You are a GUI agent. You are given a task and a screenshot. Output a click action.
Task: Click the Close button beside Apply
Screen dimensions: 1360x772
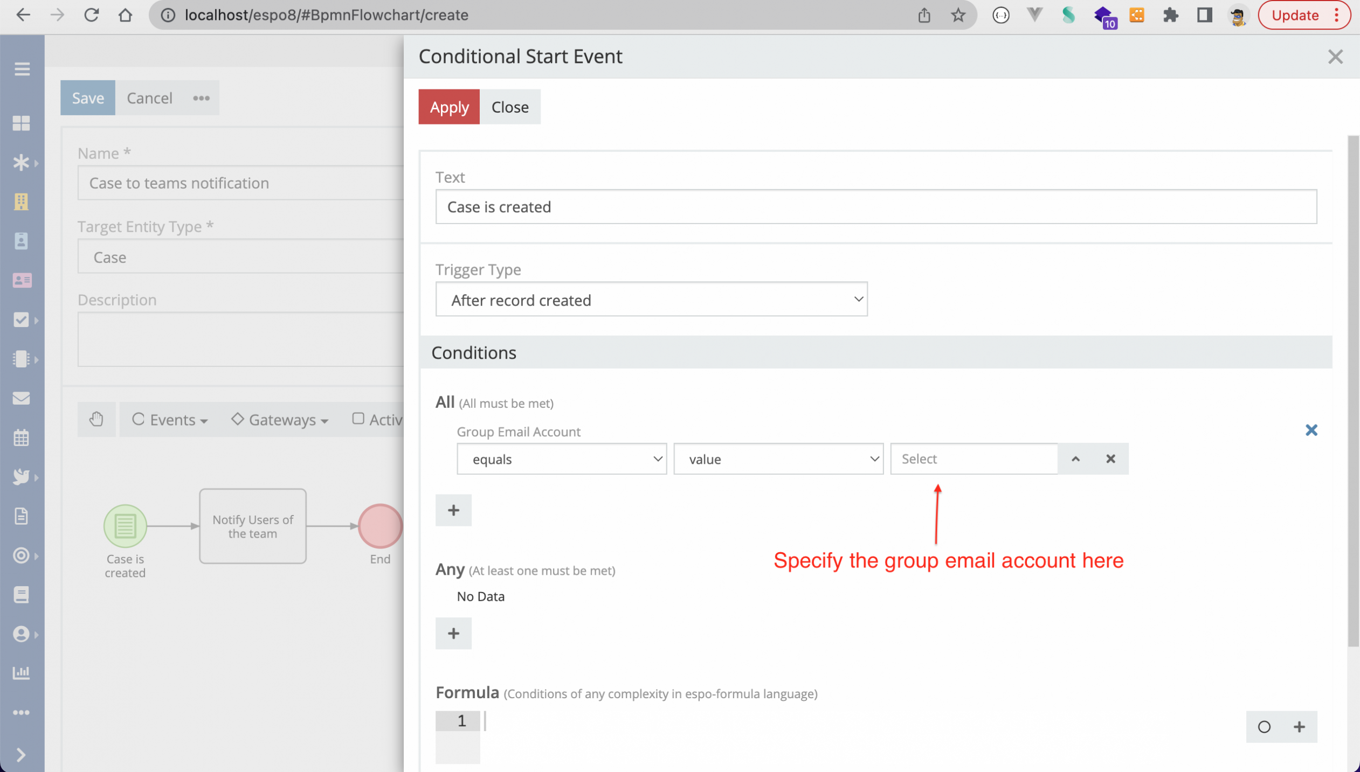(510, 107)
